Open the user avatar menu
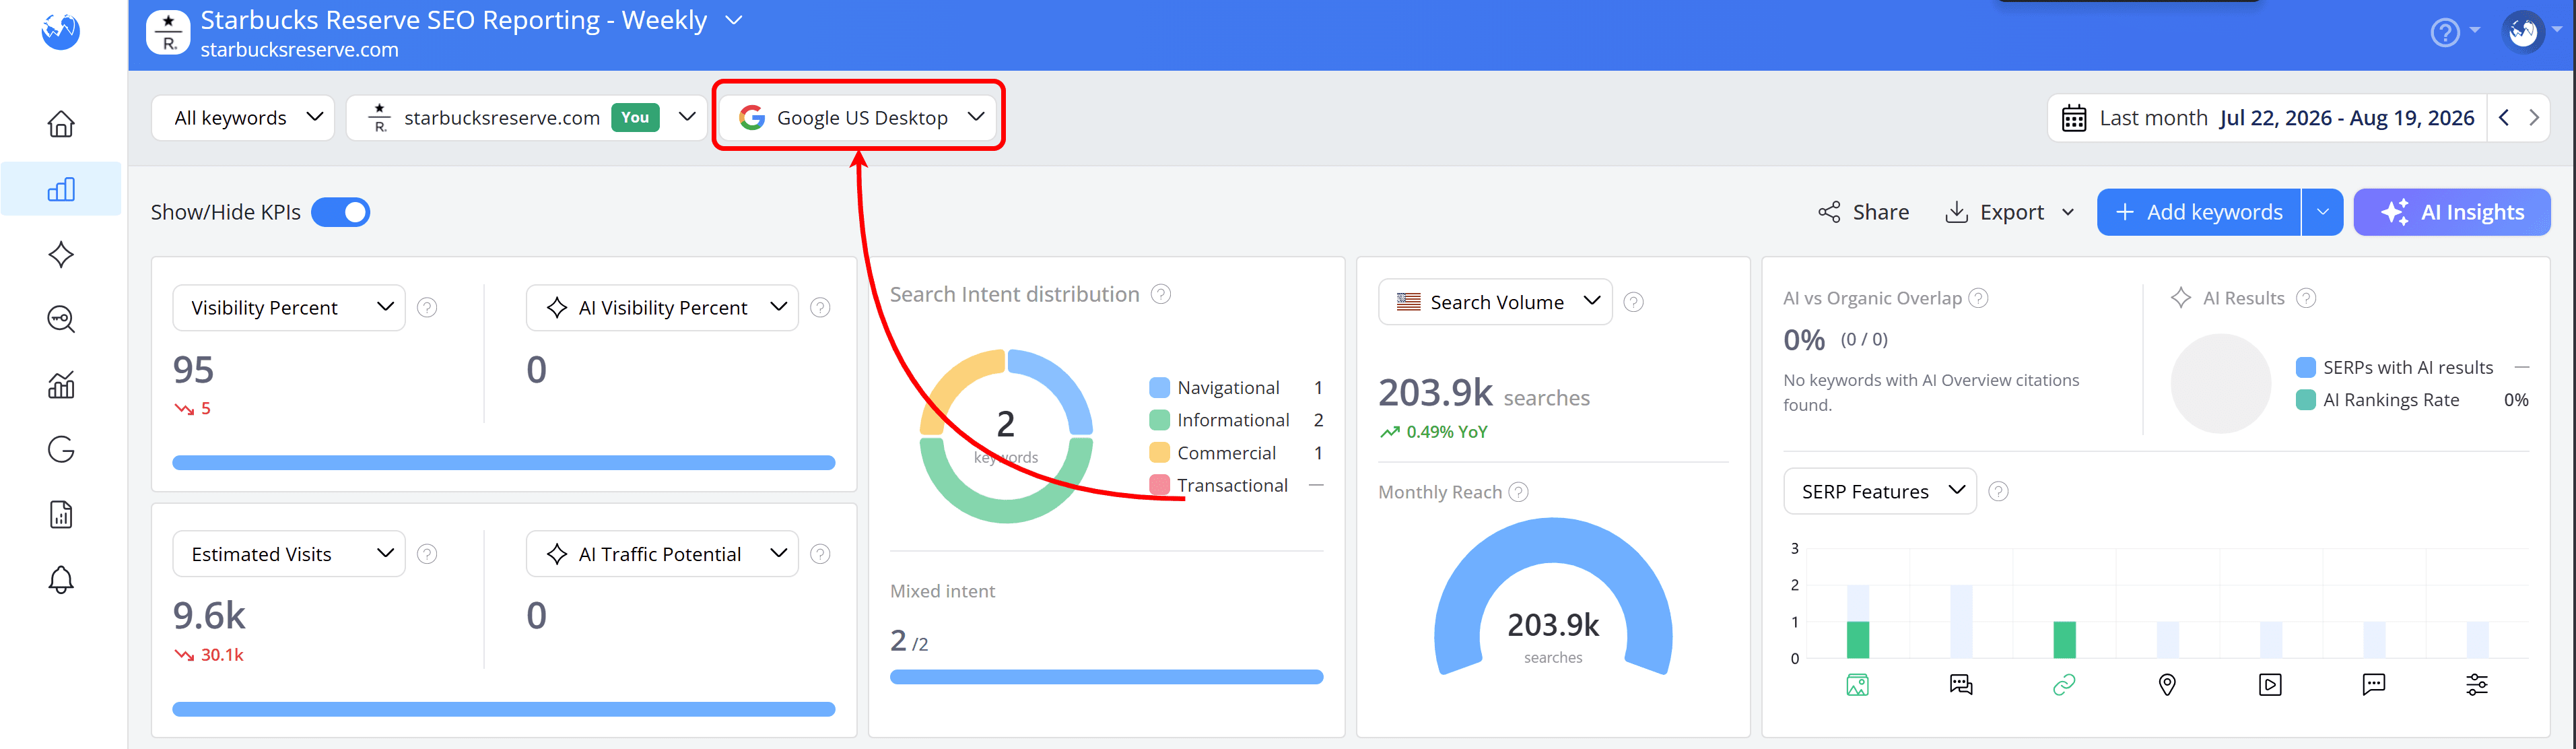 [2523, 32]
